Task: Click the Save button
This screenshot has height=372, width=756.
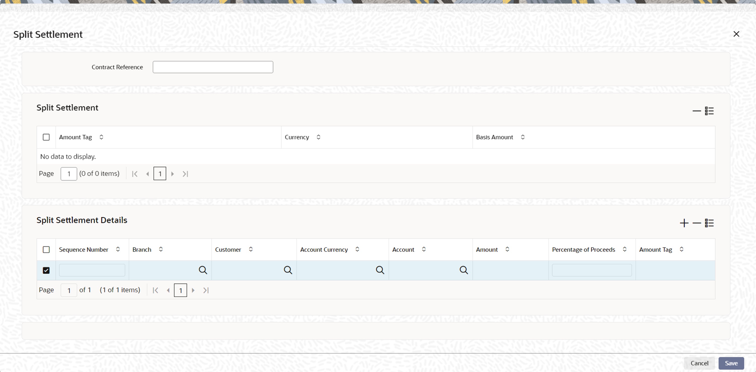Action: click(731, 363)
